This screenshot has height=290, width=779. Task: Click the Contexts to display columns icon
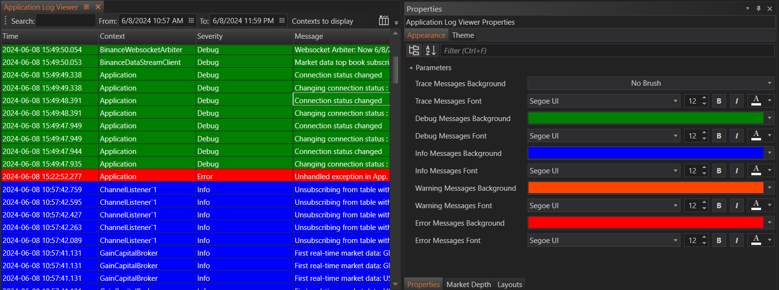point(383,21)
